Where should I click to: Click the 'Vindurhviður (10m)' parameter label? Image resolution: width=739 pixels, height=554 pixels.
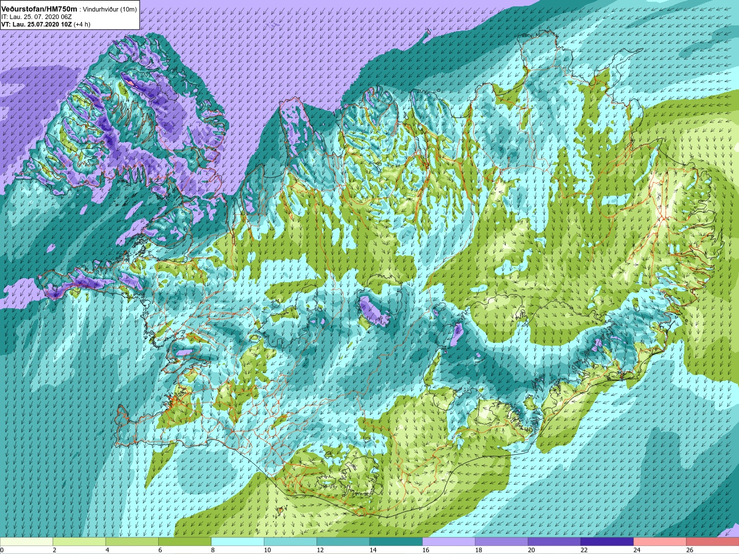(x=110, y=9)
